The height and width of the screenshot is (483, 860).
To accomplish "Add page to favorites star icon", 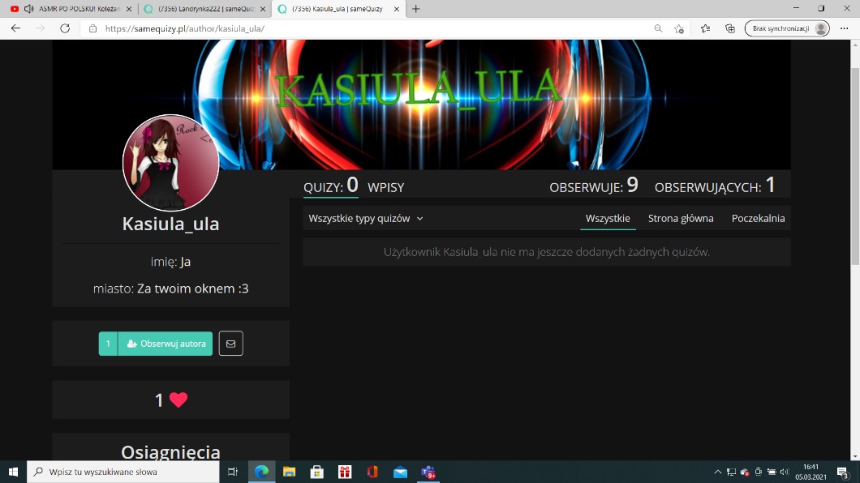I will (x=679, y=28).
